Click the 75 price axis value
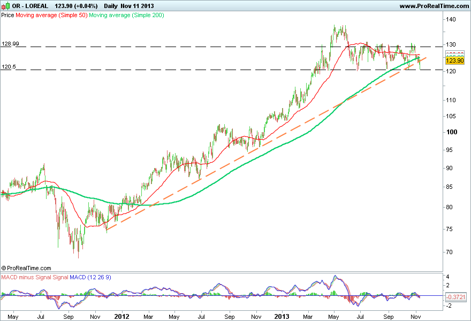Viewport: 471px width, 321px height. click(449, 229)
